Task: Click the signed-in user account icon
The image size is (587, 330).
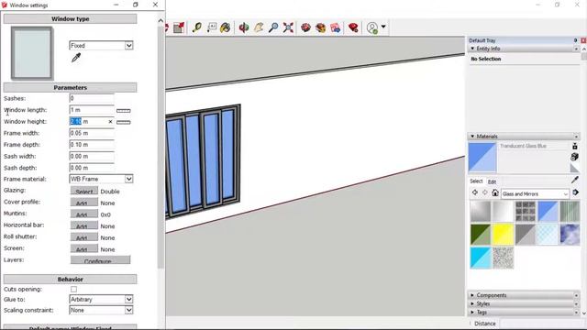Action: click(372, 27)
